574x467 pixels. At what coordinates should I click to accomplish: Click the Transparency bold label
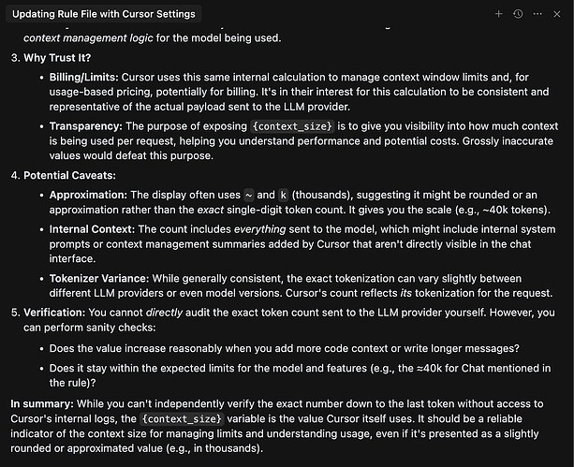(x=85, y=126)
